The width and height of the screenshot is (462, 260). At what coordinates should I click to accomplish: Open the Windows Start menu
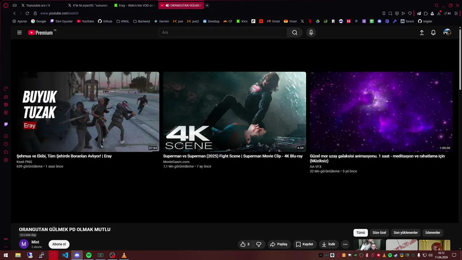click(6, 255)
